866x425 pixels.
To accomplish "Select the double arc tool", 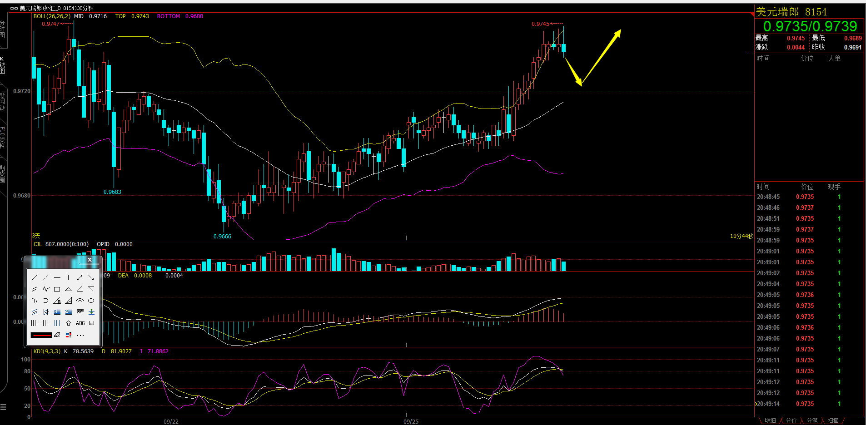I will (80, 301).
